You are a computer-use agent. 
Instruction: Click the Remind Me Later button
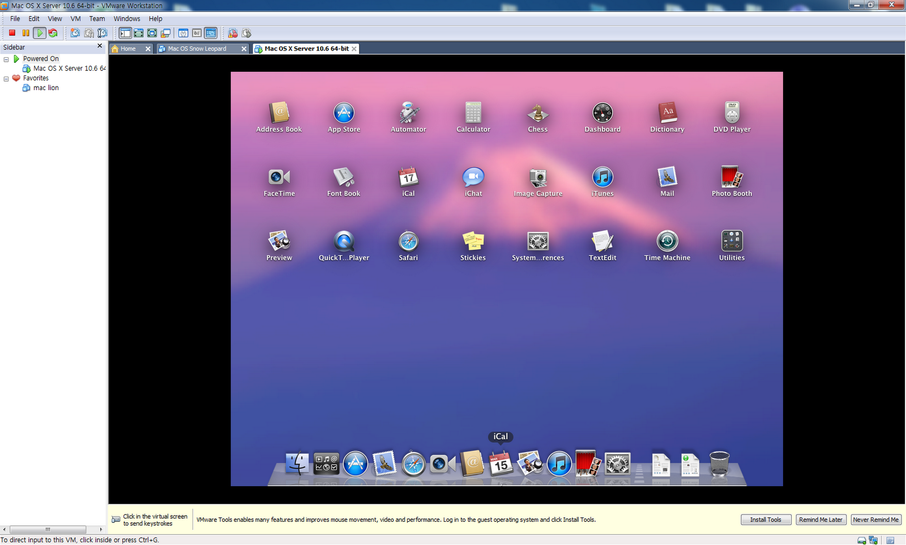[x=820, y=520]
